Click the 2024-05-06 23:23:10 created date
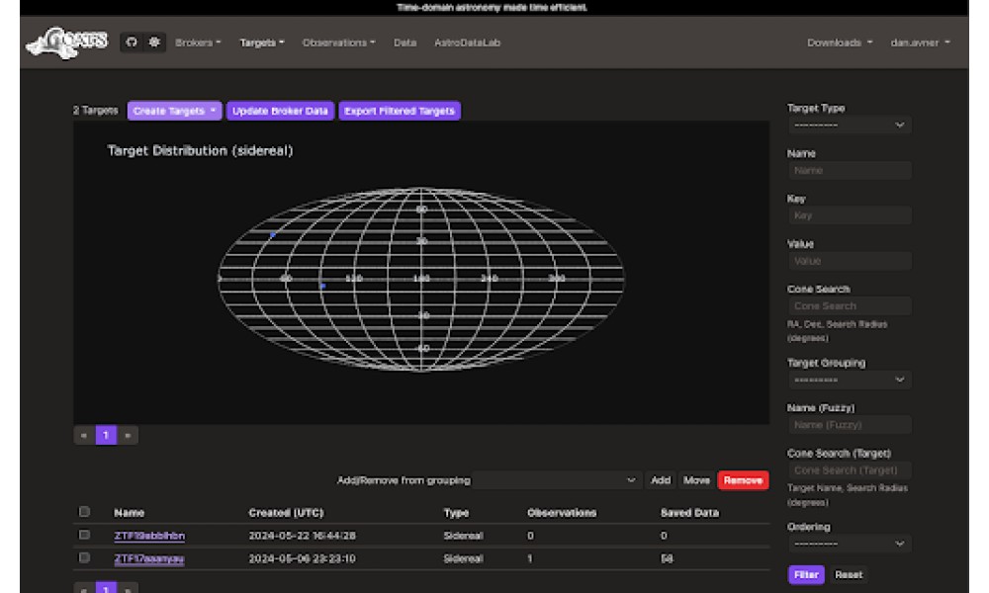Image resolution: width=989 pixels, height=593 pixels. [x=302, y=559]
